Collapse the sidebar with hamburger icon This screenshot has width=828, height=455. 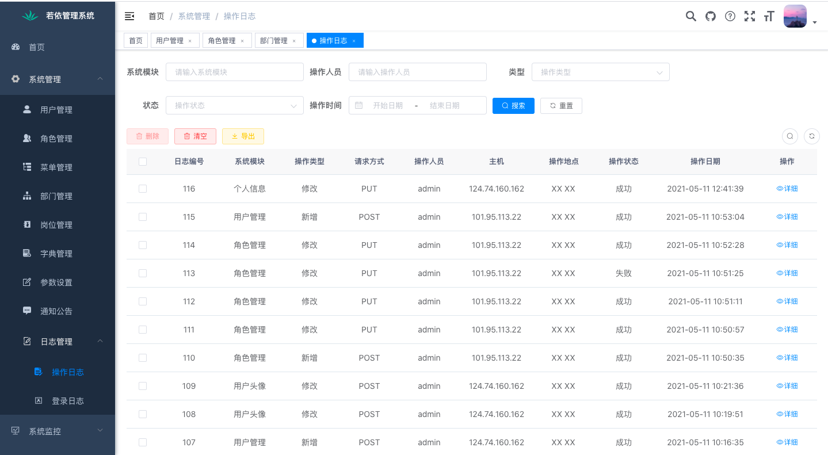pos(129,16)
